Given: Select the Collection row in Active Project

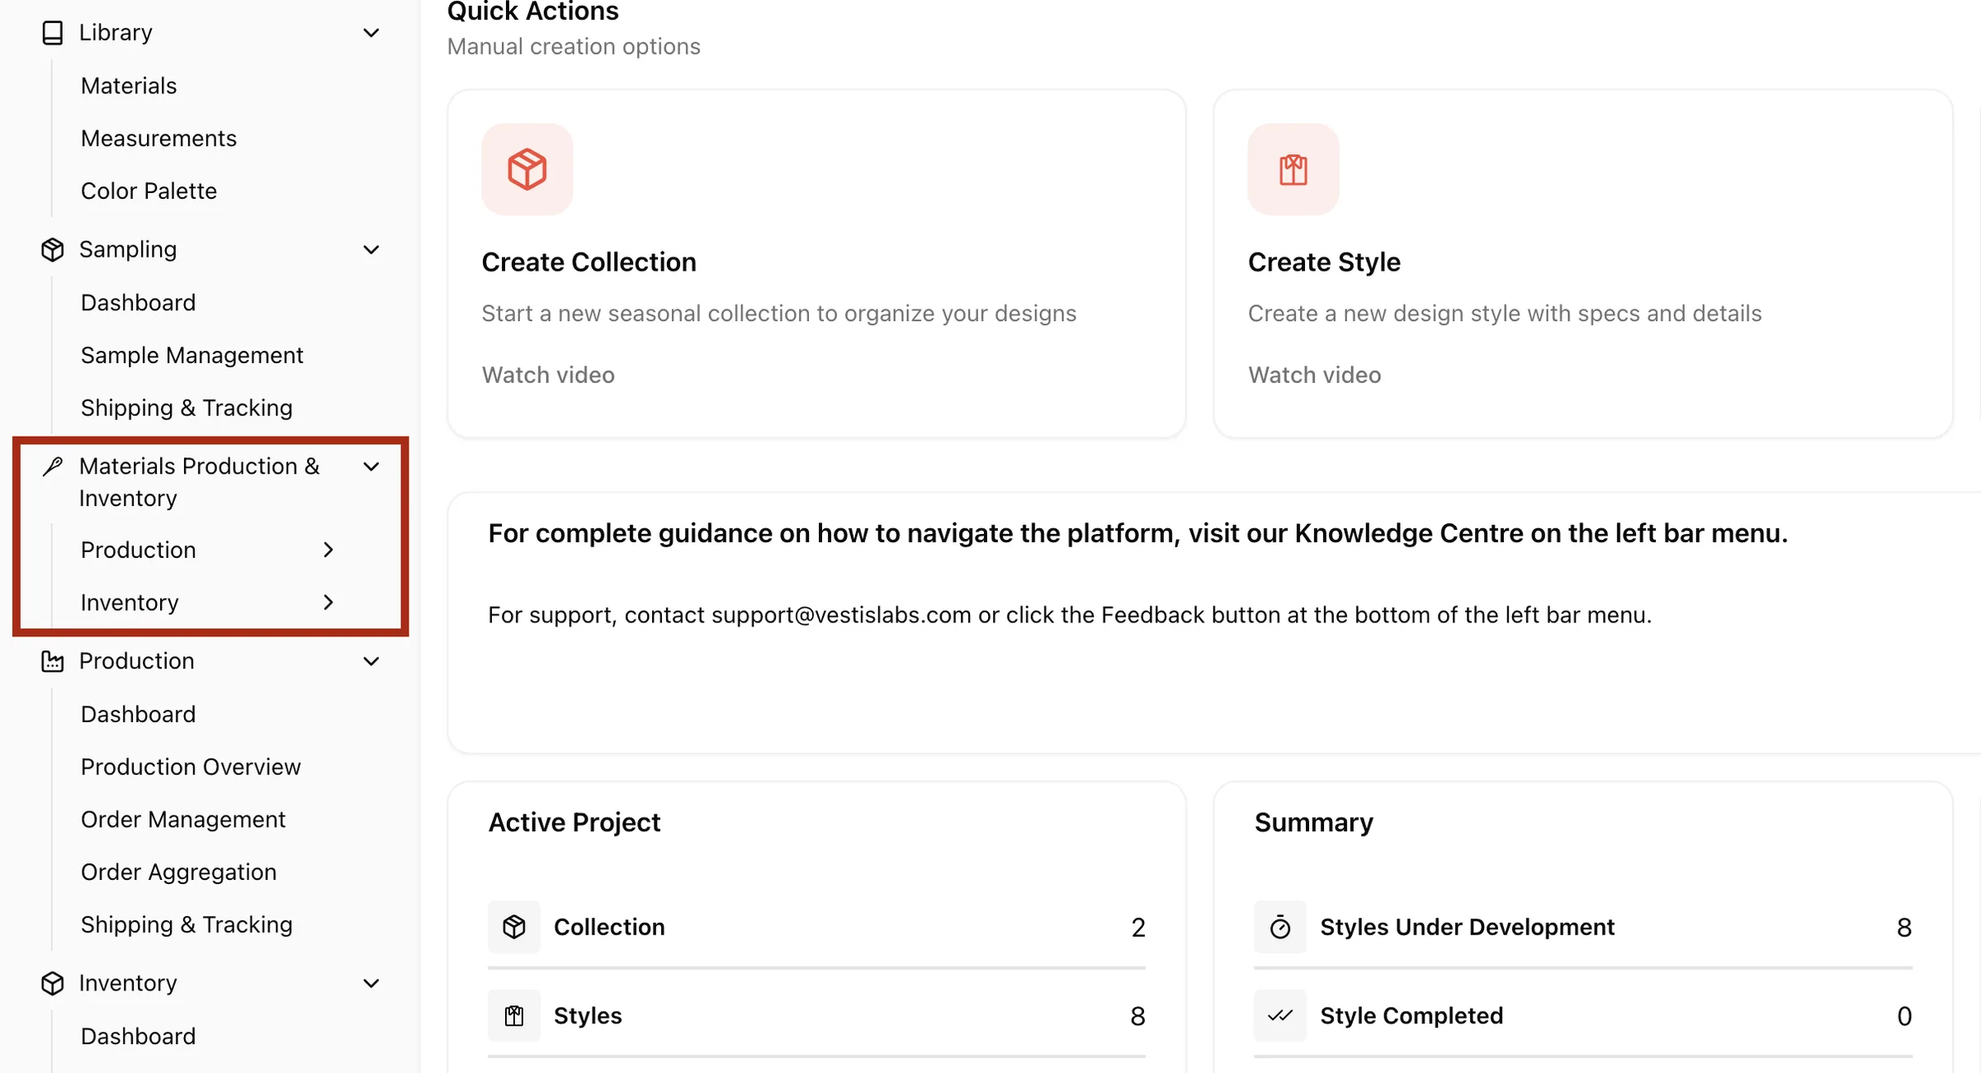Looking at the screenshot, I should [816, 927].
